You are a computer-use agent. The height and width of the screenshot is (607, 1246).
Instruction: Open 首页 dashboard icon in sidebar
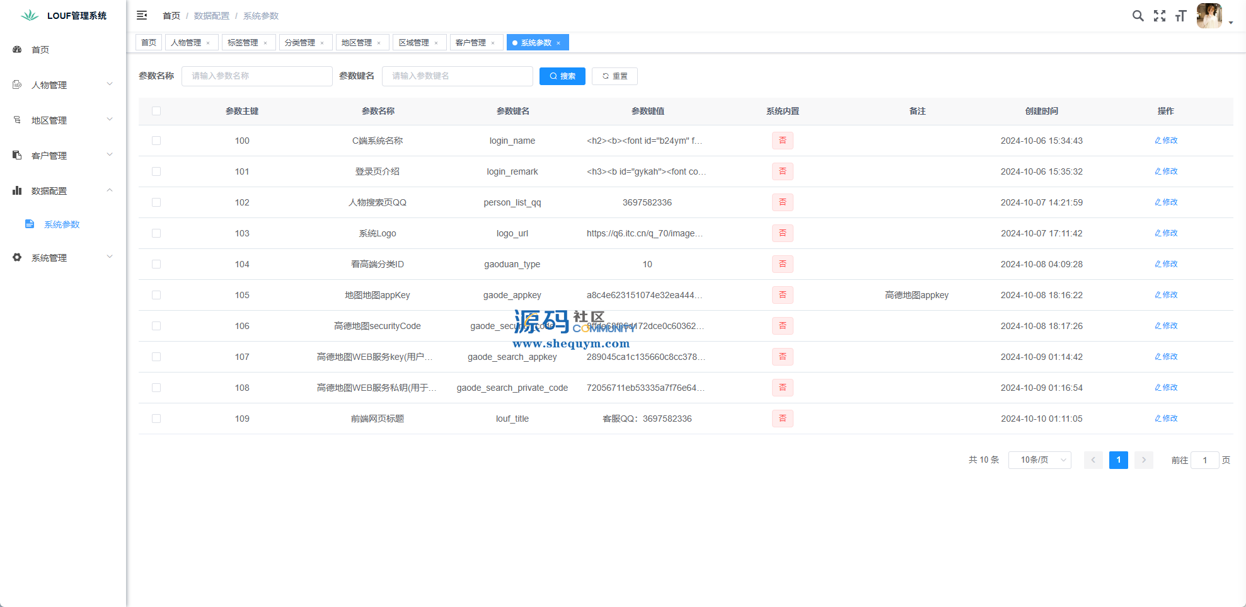pos(18,50)
